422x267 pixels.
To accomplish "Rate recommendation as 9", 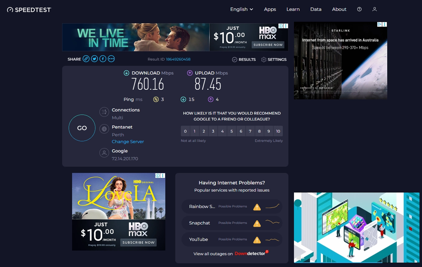I will pos(269,131).
